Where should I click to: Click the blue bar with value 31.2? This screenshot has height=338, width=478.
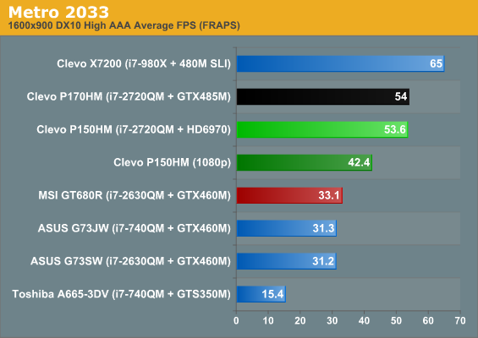click(x=287, y=261)
